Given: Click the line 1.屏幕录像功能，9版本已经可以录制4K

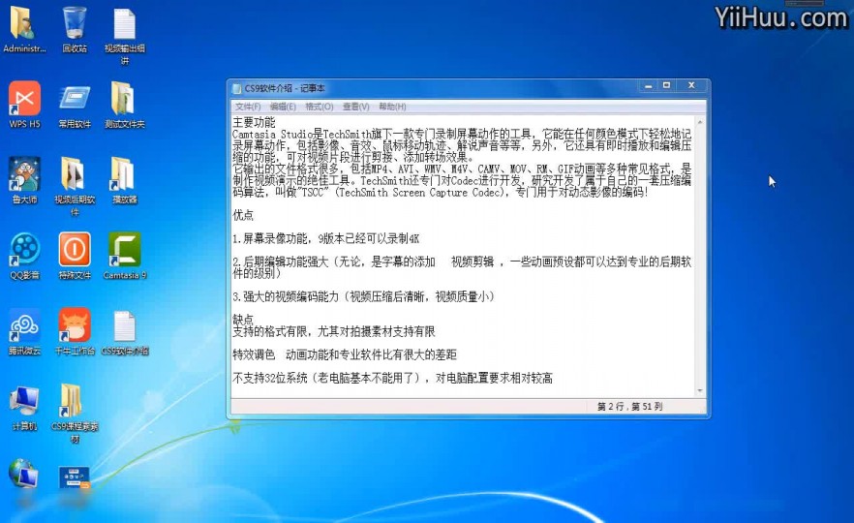Looking at the screenshot, I should (x=325, y=238).
